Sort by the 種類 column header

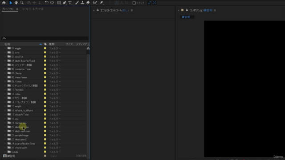(52, 44)
